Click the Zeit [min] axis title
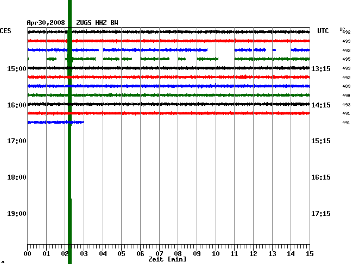The image size is (353, 268). click(x=167, y=259)
